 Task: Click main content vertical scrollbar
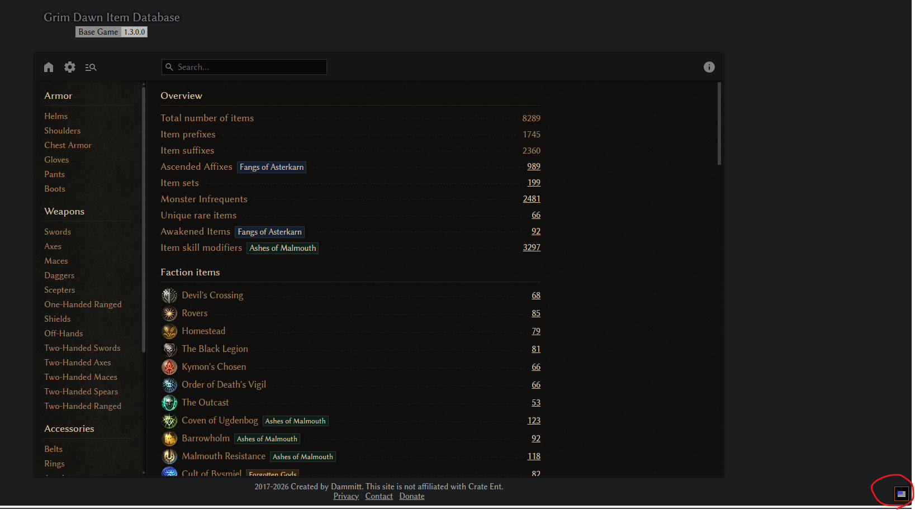[719, 124]
